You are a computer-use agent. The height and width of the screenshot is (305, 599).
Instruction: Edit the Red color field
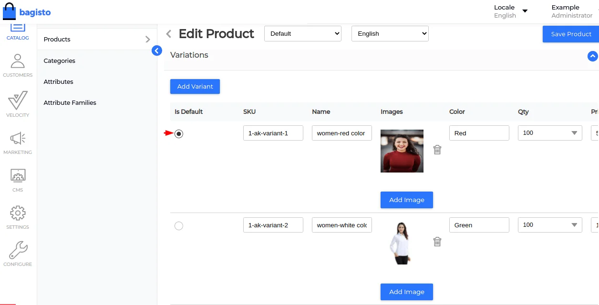(479, 133)
